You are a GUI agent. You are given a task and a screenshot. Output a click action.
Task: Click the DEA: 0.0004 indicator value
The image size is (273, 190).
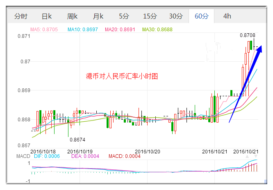coord(85,156)
